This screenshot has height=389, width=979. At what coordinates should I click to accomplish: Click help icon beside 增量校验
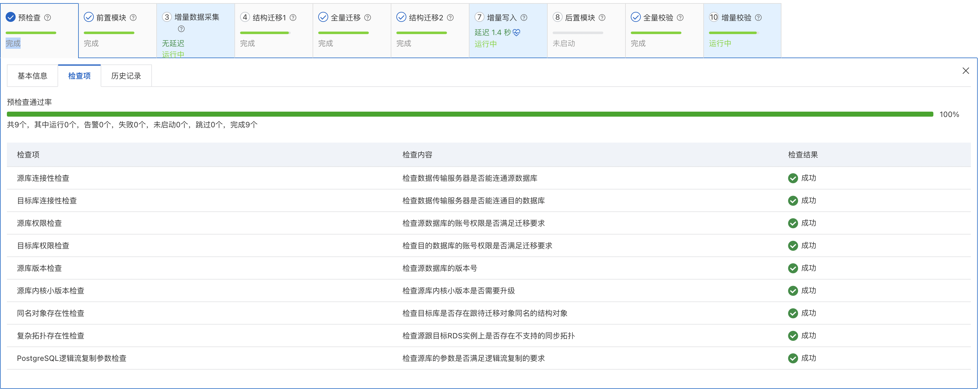click(x=758, y=18)
